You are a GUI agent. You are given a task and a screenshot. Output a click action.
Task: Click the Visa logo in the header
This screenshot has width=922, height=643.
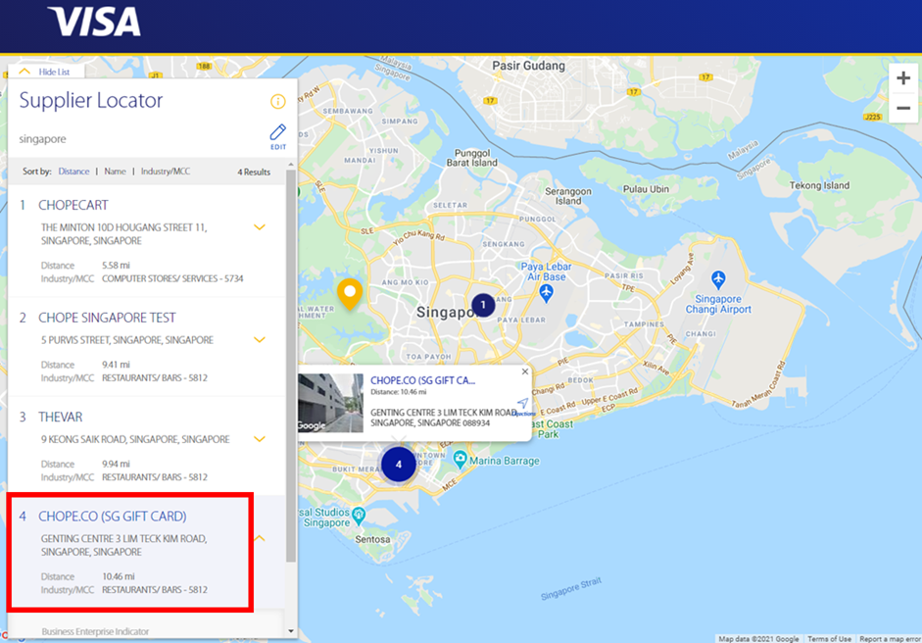pos(94,22)
